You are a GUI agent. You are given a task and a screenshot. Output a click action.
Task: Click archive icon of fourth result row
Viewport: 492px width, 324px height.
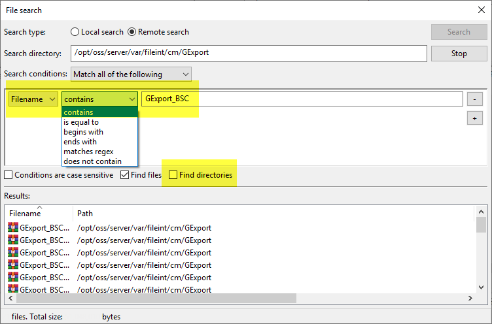point(13,265)
